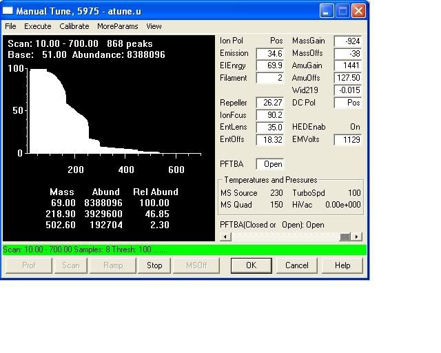
Task: Click the scrollbar right arrow
Action: 357,236
